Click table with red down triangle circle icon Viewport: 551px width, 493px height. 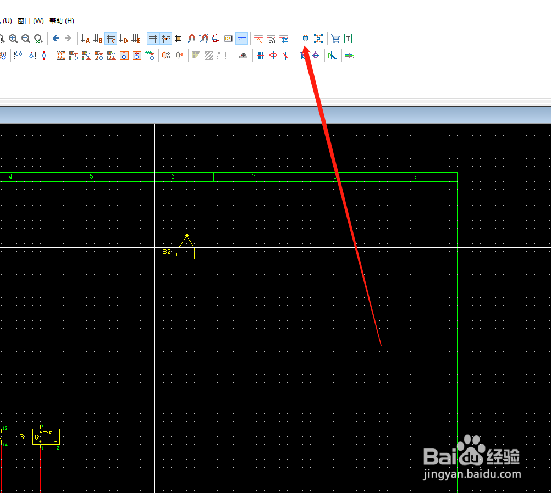74,56
